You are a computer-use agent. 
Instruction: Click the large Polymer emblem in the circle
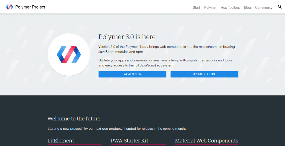pyautogui.click(x=69, y=54)
